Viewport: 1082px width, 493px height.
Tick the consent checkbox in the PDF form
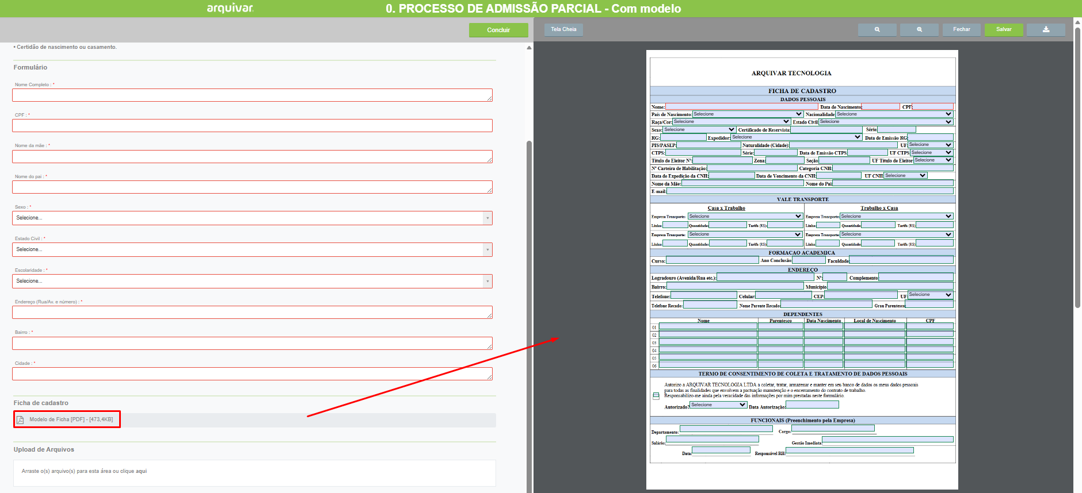(x=656, y=396)
